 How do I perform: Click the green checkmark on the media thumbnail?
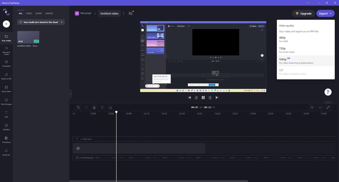click(36, 41)
